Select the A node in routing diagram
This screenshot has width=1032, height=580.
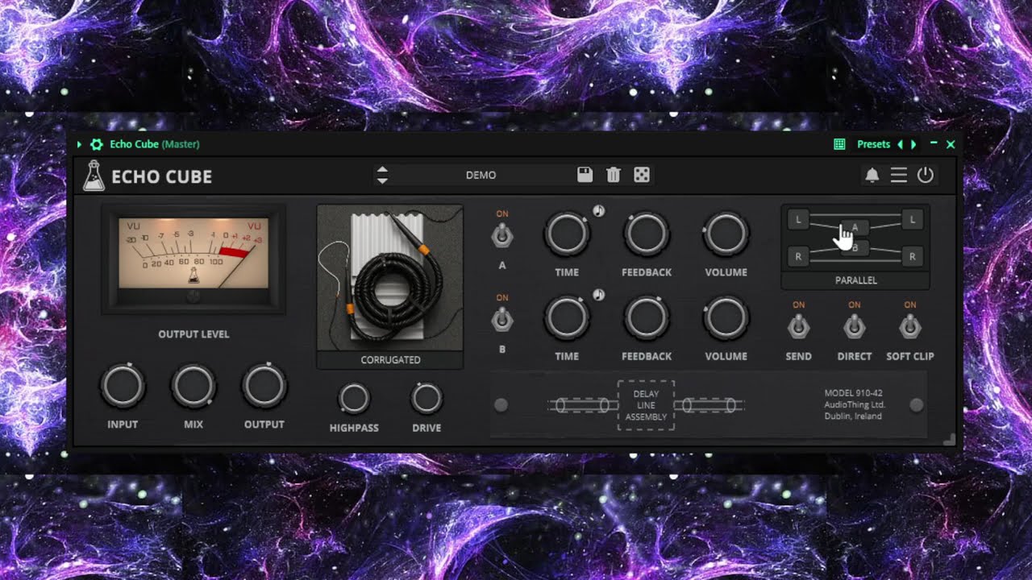[x=855, y=228]
